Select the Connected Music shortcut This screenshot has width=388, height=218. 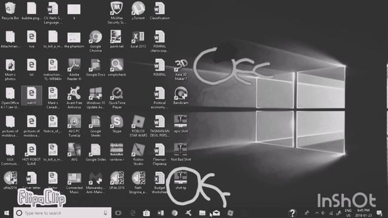[x=74, y=183]
